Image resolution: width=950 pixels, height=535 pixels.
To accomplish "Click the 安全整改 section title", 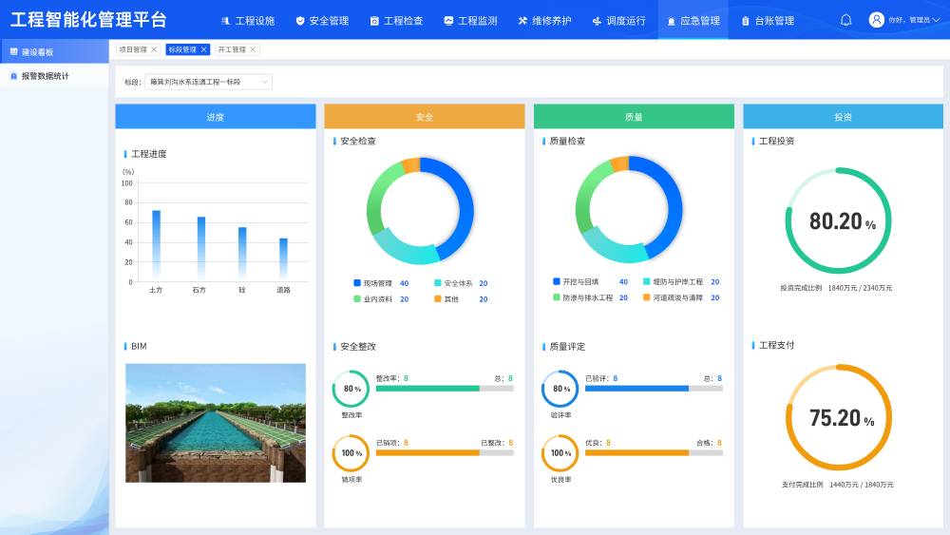I will click(358, 347).
